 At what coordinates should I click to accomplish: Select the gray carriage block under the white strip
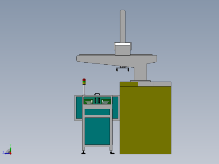pos(123,50)
